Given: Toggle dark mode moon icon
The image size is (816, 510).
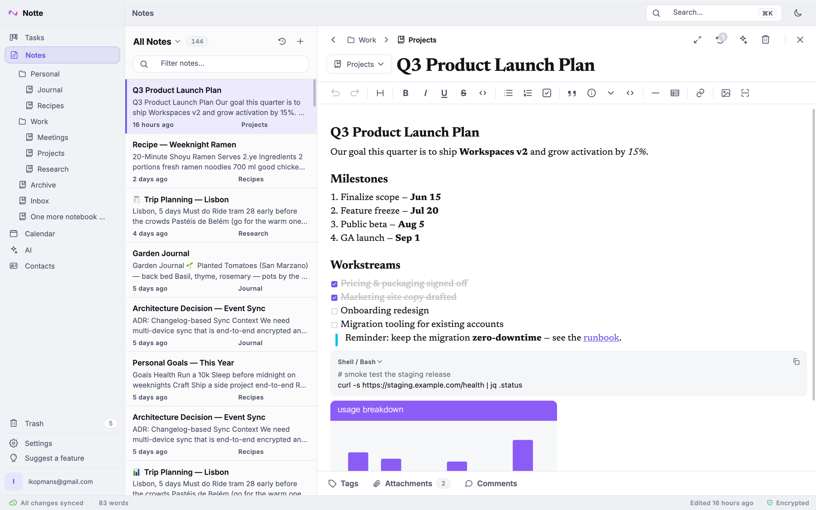Looking at the screenshot, I should 798,13.
